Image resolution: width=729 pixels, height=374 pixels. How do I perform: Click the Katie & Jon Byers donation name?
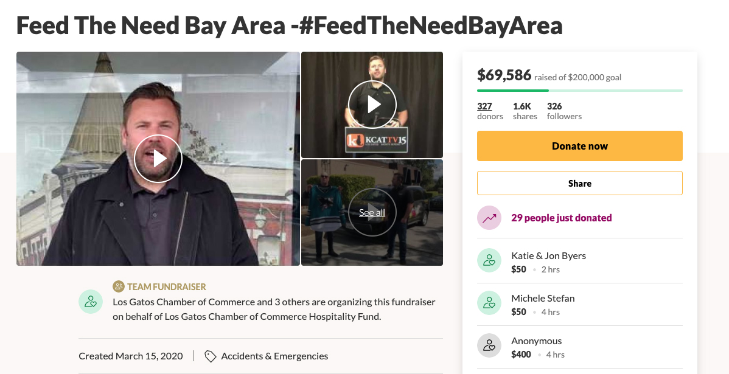click(x=548, y=255)
